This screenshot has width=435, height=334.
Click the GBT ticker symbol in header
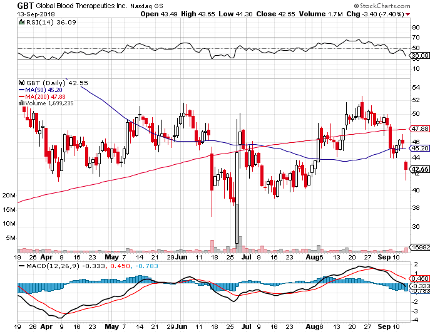click(25, 6)
